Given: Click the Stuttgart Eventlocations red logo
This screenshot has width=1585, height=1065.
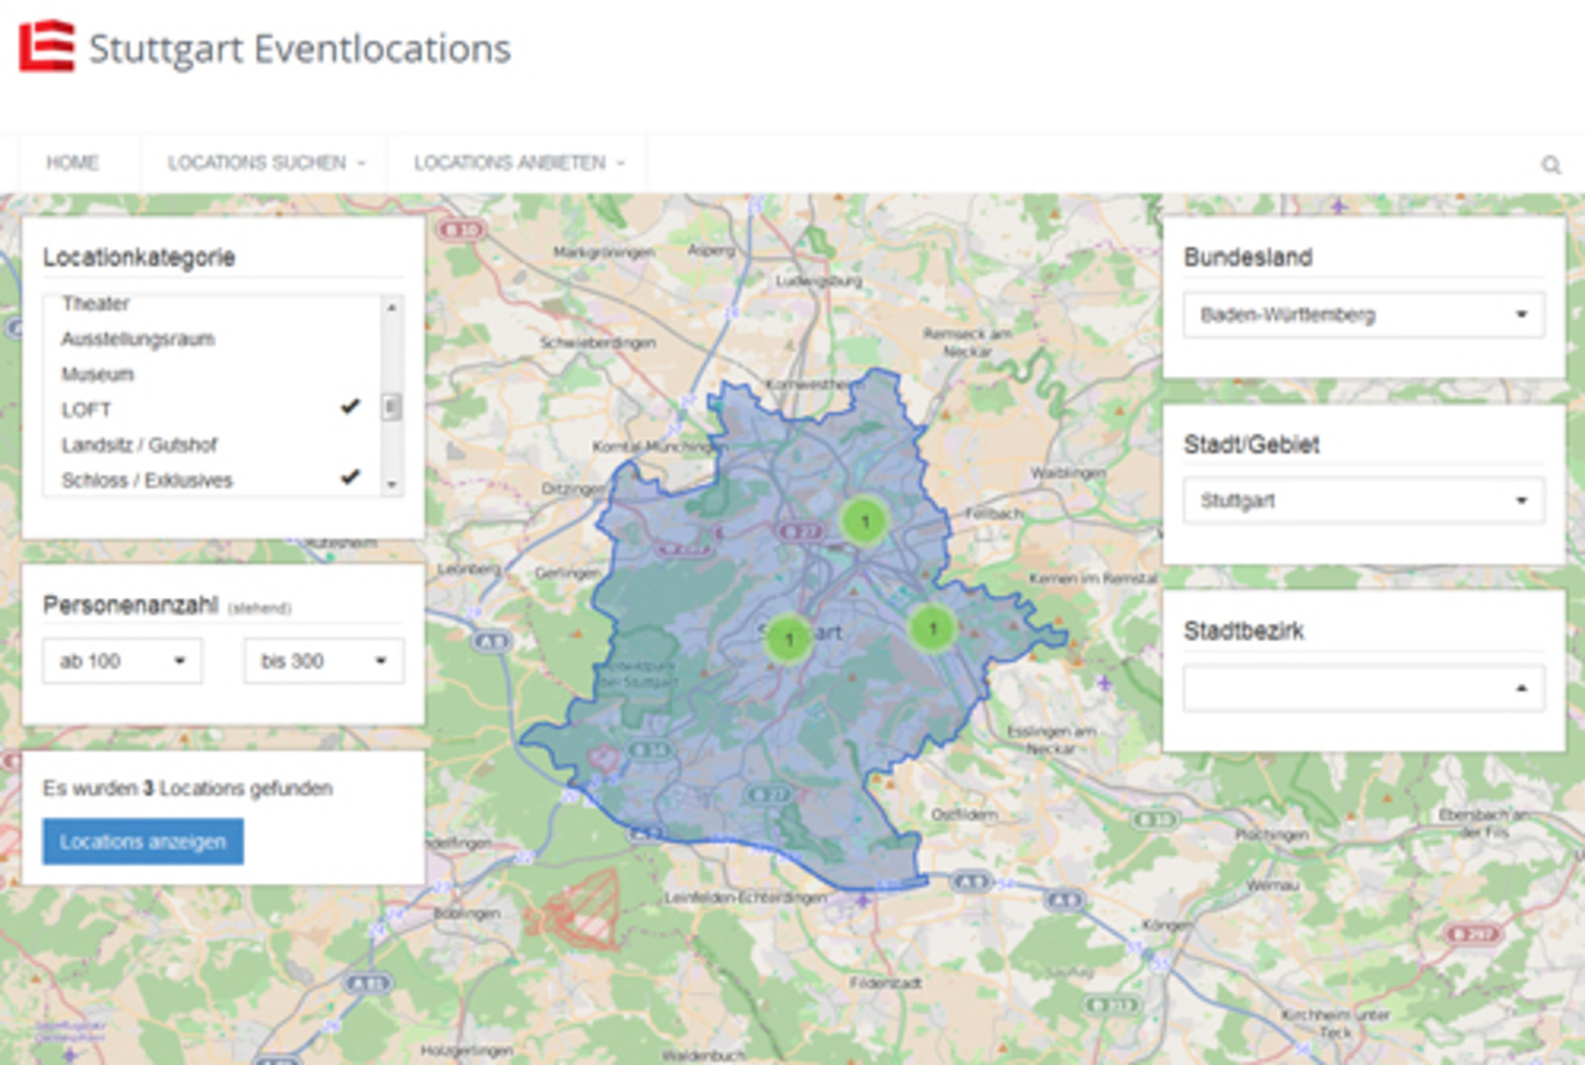Looking at the screenshot, I should [x=47, y=46].
